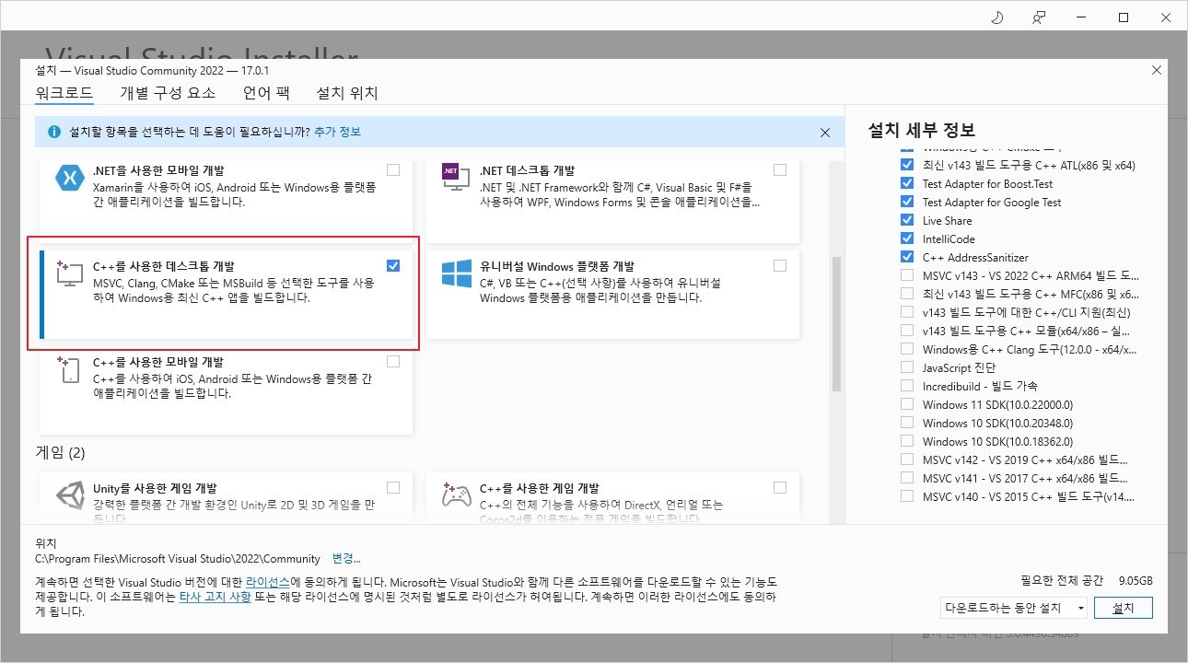This screenshot has width=1188, height=663.
Task: Check MSVC v141 - VS 2017 build tools
Action: click(x=907, y=478)
